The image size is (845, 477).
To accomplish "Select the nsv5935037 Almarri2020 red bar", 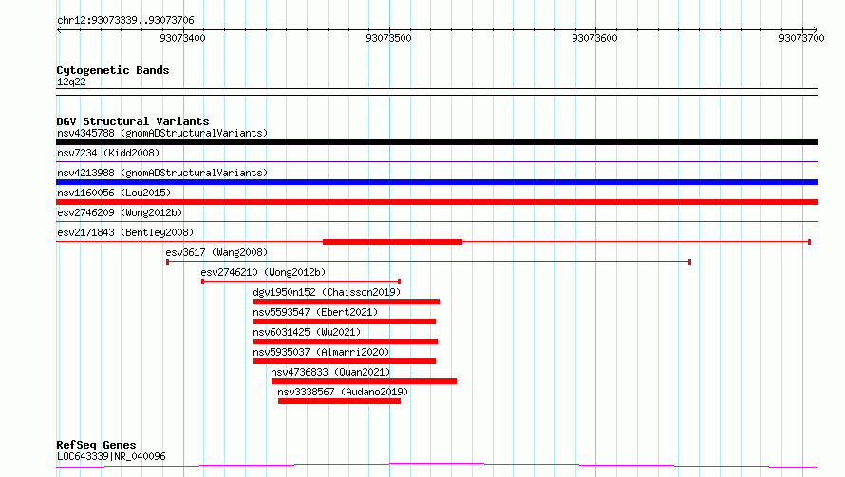I will [345, 361].
